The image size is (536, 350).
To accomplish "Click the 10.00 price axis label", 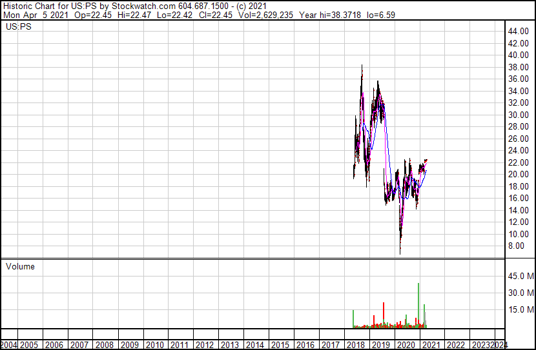I will pos(519,234).
